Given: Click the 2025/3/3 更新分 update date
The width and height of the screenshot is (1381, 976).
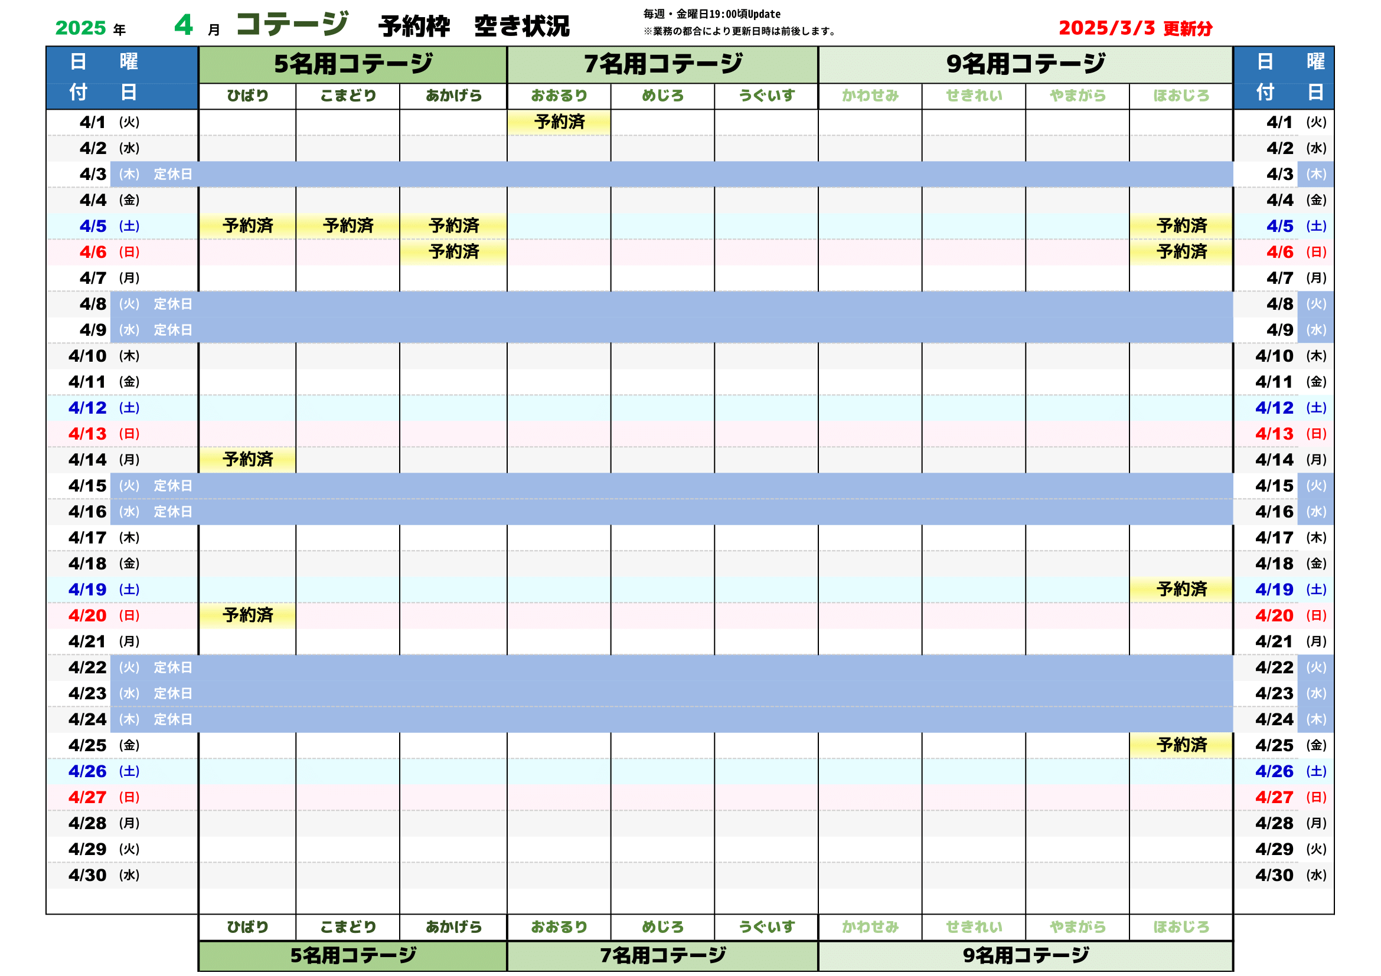Looking at the screenshot, I should 1135,28.
